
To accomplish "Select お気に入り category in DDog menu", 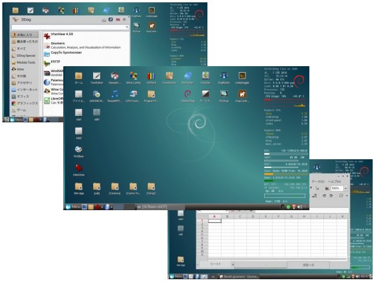I will point(25,35).
